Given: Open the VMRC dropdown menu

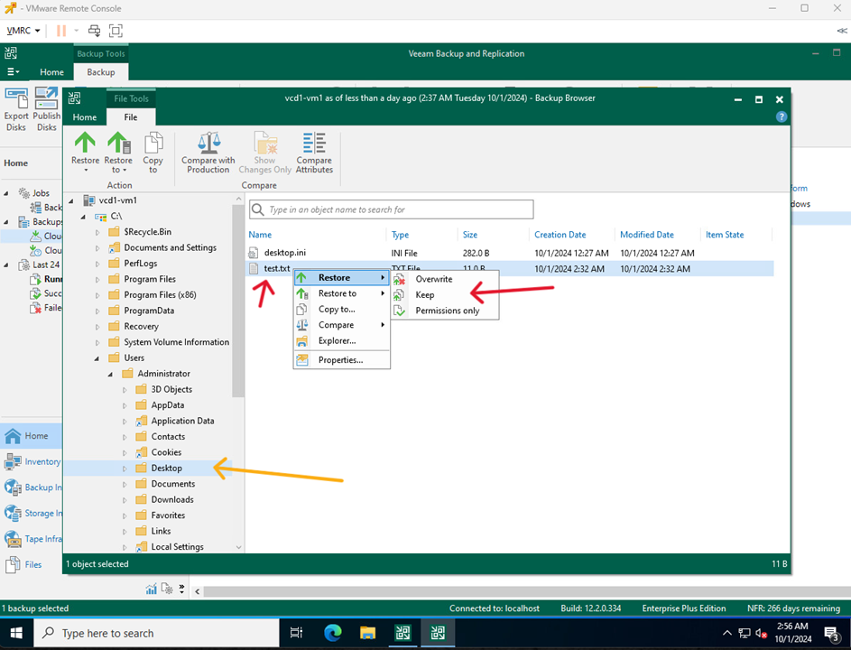Looking at the screenshot, I should click(23, 31).
